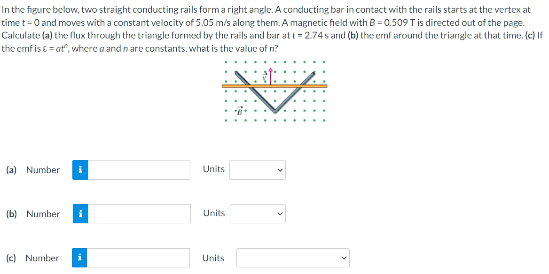The image size is (549, 274).
Task: Click the figure image of the rails
Action: click(275, 91)
